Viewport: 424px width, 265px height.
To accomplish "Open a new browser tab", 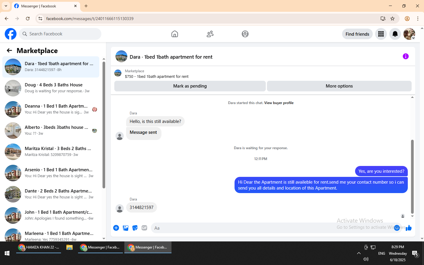I will pos(86,6).
